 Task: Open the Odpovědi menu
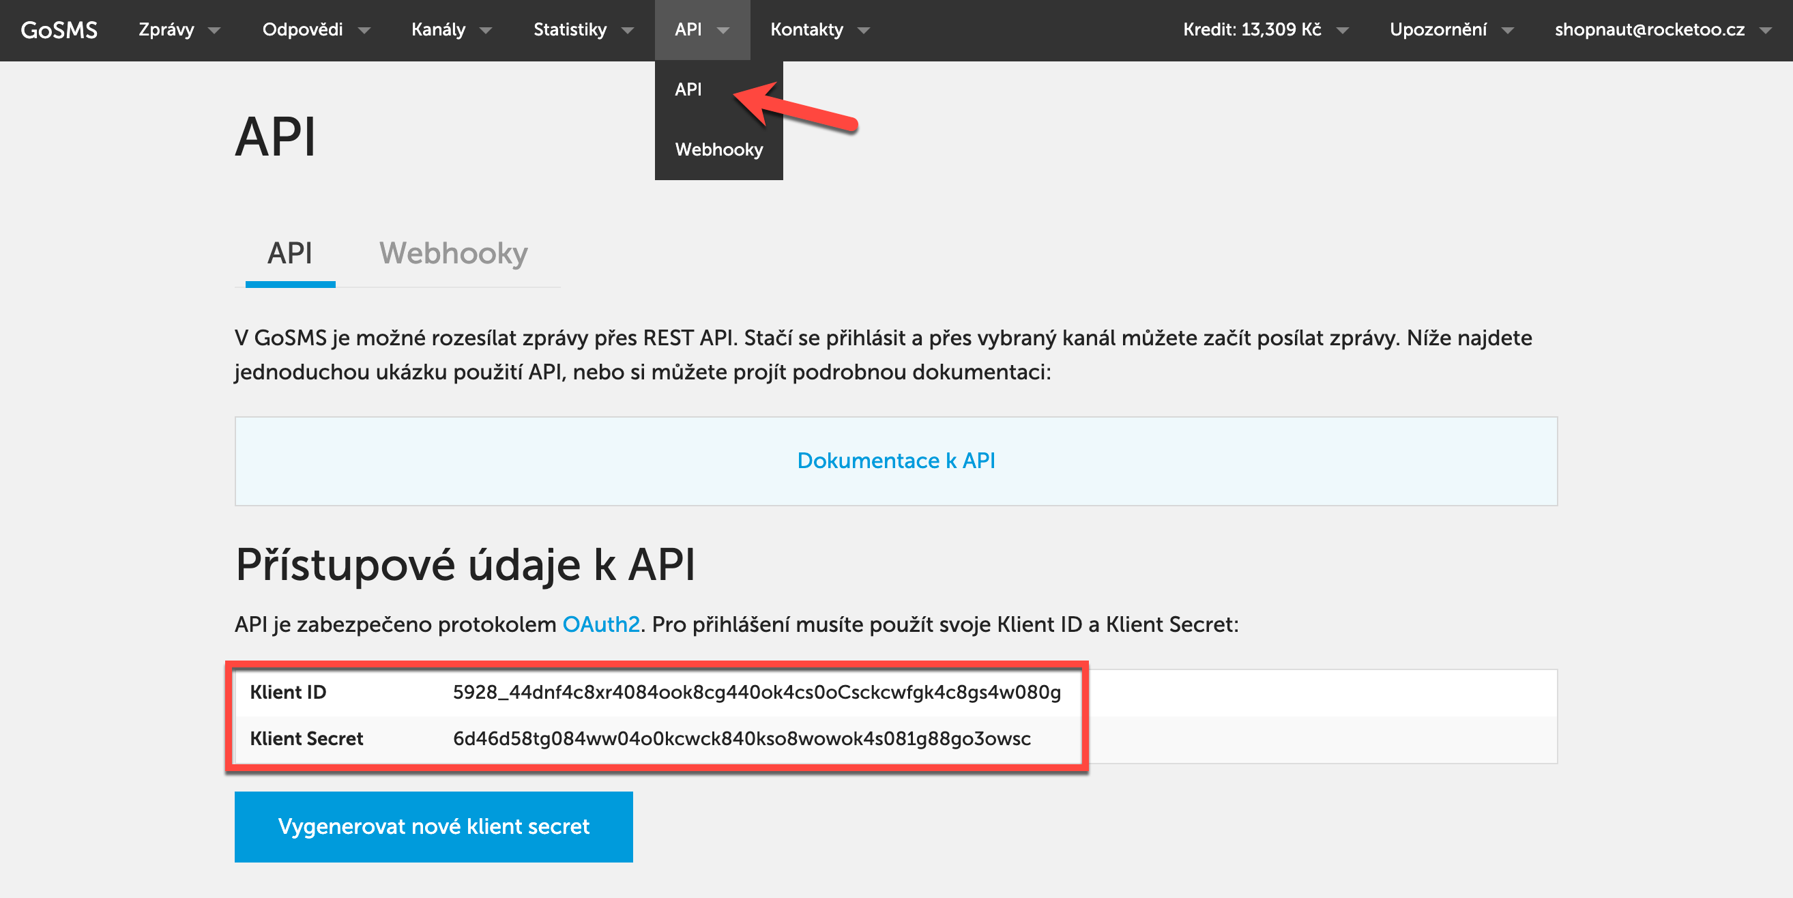(303, 29)
